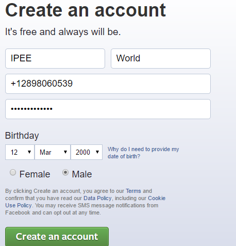Open the birthday year dropdown showing 2000
The image size is (236, 246).
point(87,152)
